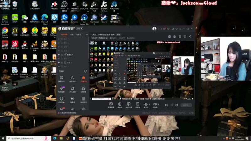The image size is (251, 141).
Task: Select the 文本 3 layer row
Action: 73,62
